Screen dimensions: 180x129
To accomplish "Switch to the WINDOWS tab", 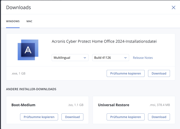I will 13,21.
